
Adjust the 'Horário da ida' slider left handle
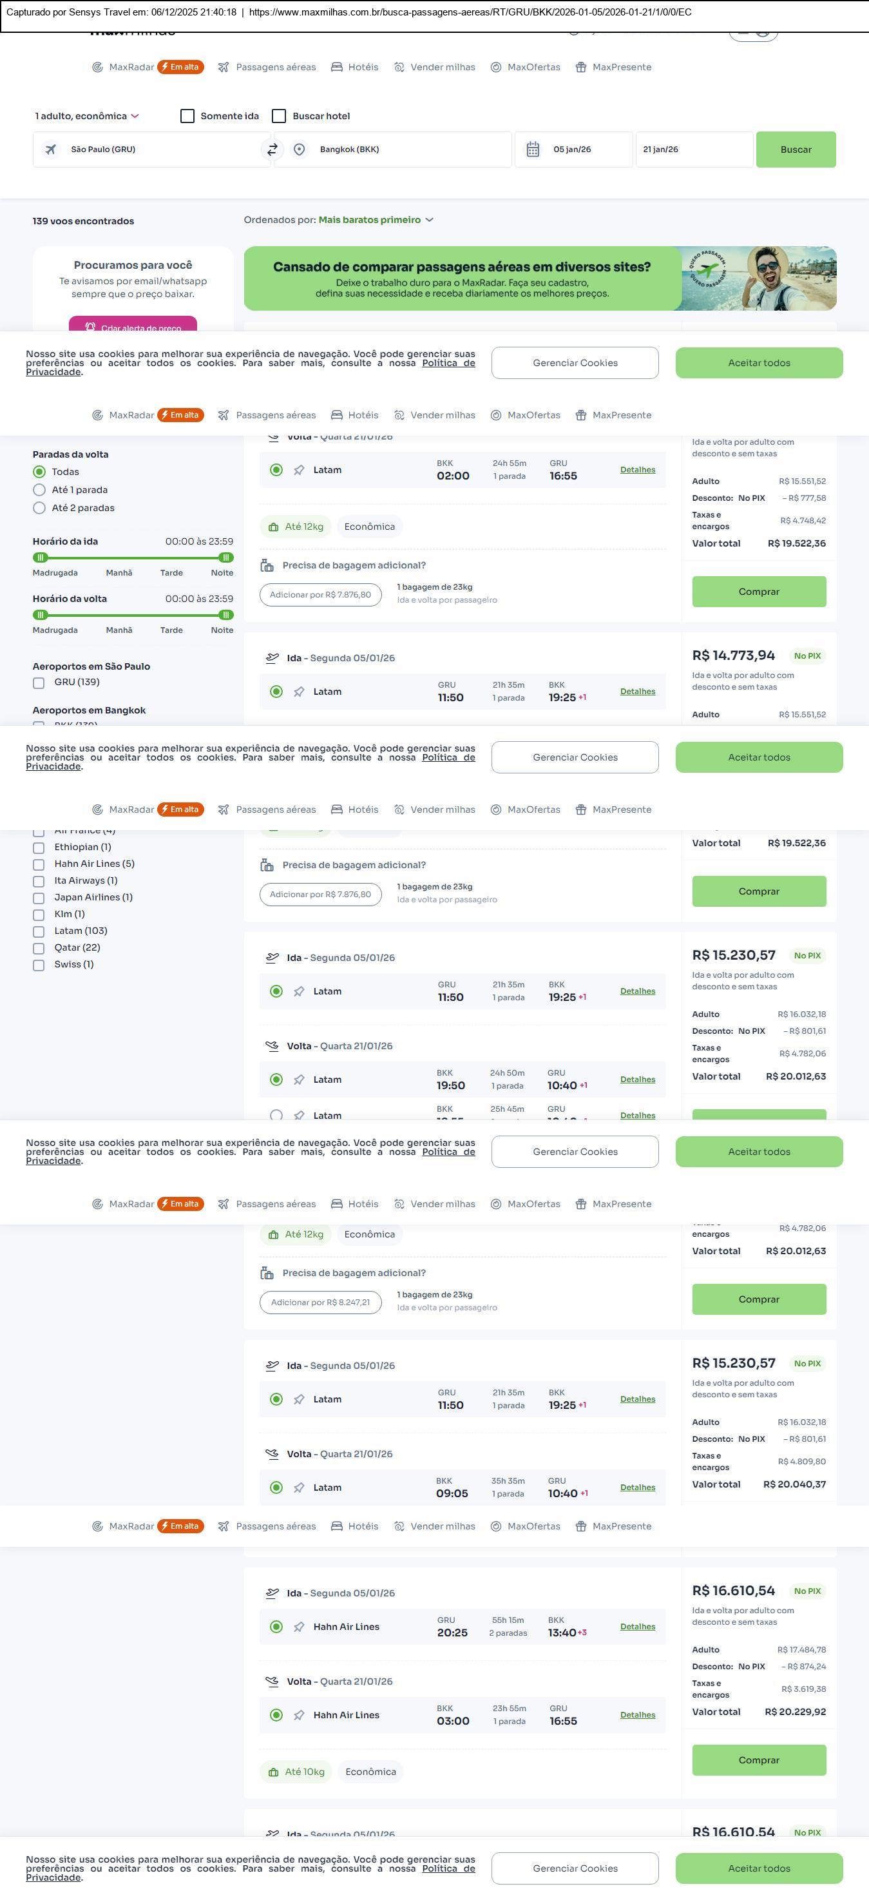41,557
